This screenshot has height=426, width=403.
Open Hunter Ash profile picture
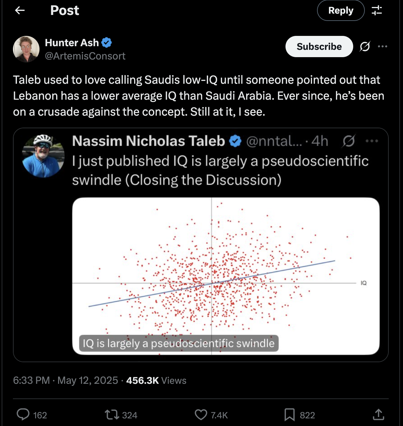[x=26, y=49]
